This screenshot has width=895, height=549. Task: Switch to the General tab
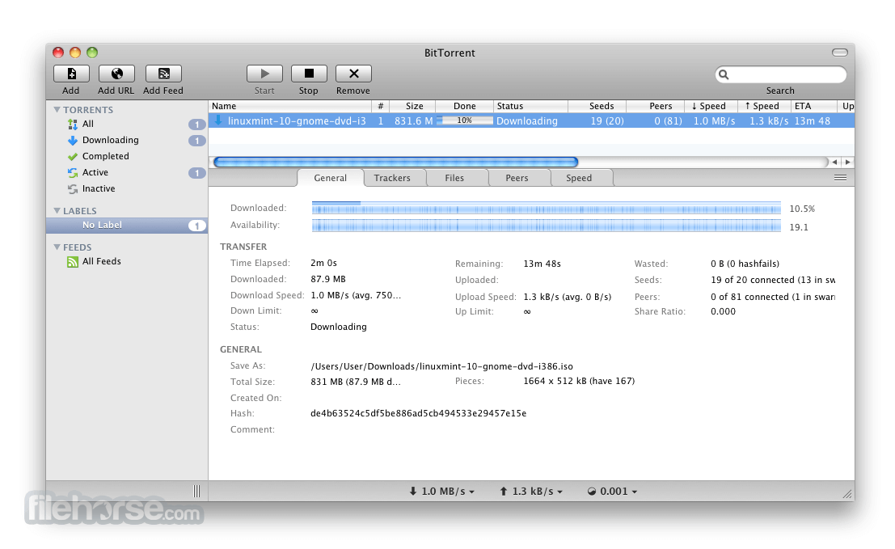(331, 178)
